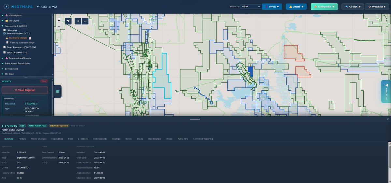This screenshot has width=391, height=183.
Task: Open the Rent tab
Action: tap(70, 139)
